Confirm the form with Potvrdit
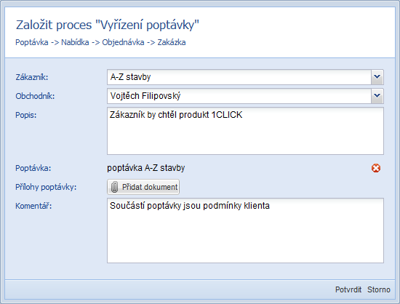The image size is (400, 304). tap(348, 289)
